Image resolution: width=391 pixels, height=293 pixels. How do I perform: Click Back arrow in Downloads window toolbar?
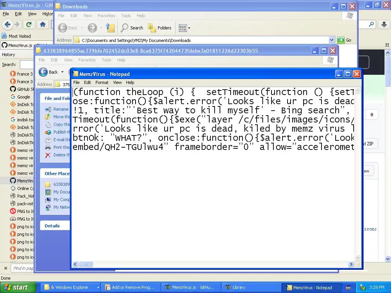point(68,28)
